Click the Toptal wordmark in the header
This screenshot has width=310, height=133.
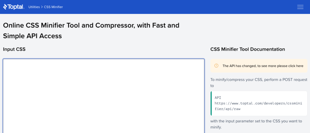(x=16, y=7)
